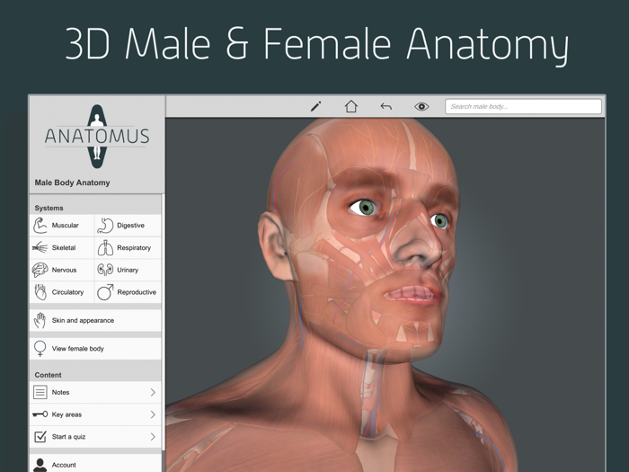The width and height of the screenshot is (629, 472).
Task: Expand the Notes chevron arrow
Action: click(x=153, y=392)
